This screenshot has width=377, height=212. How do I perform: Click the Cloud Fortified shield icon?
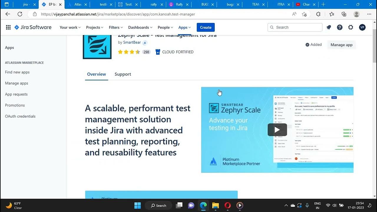click(158, 52)
